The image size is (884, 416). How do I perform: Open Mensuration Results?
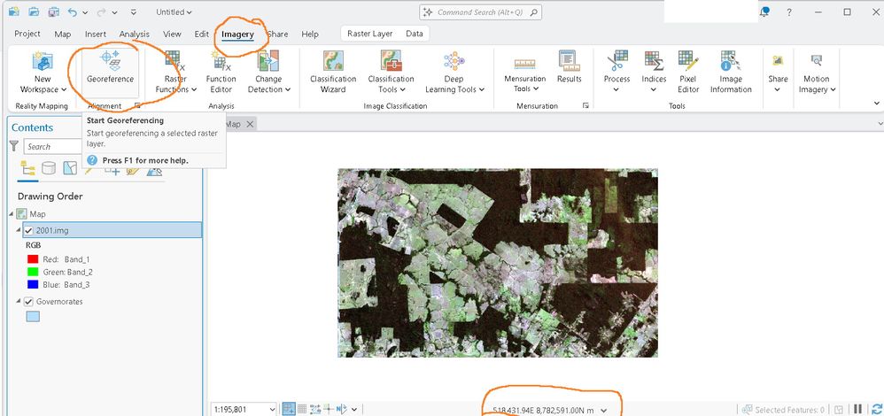tap(569, 67)
